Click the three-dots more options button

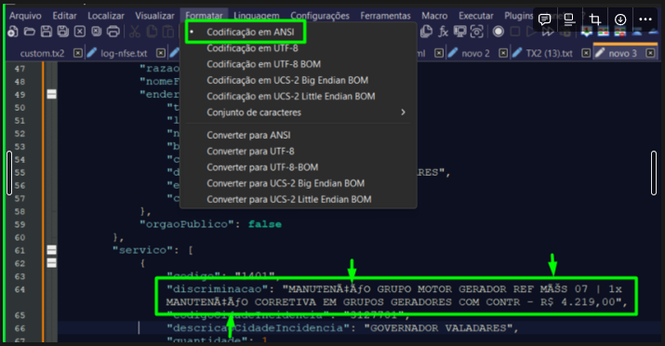click(645, 20)
